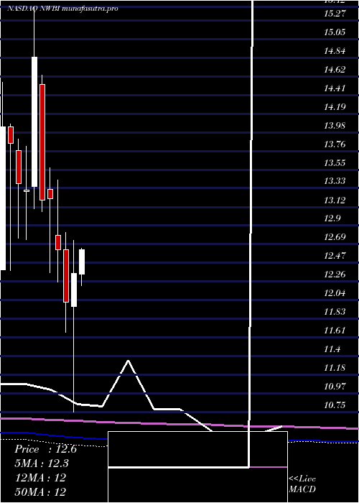Click the 12.69 price axis label
This screenshot has height=503, width=359.
click(x=335, y=237)
